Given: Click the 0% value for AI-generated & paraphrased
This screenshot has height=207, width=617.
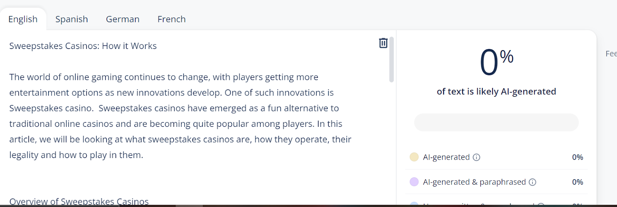Looking at the screenshot, I should (x=577, y=182).
